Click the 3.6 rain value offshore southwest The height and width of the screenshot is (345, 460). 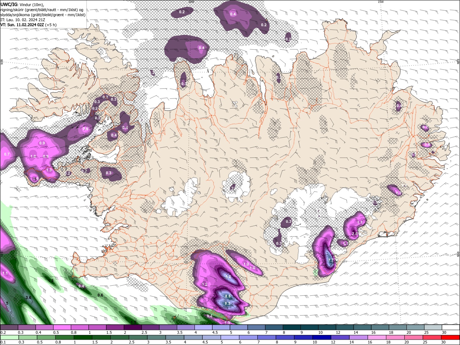click(28, 298)
